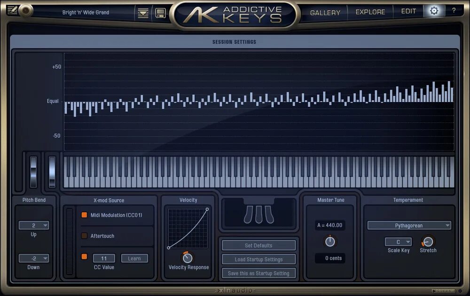Click the Addictive Keys logo
This screenshot has width=470, height=296.
(x=235, y=15)
